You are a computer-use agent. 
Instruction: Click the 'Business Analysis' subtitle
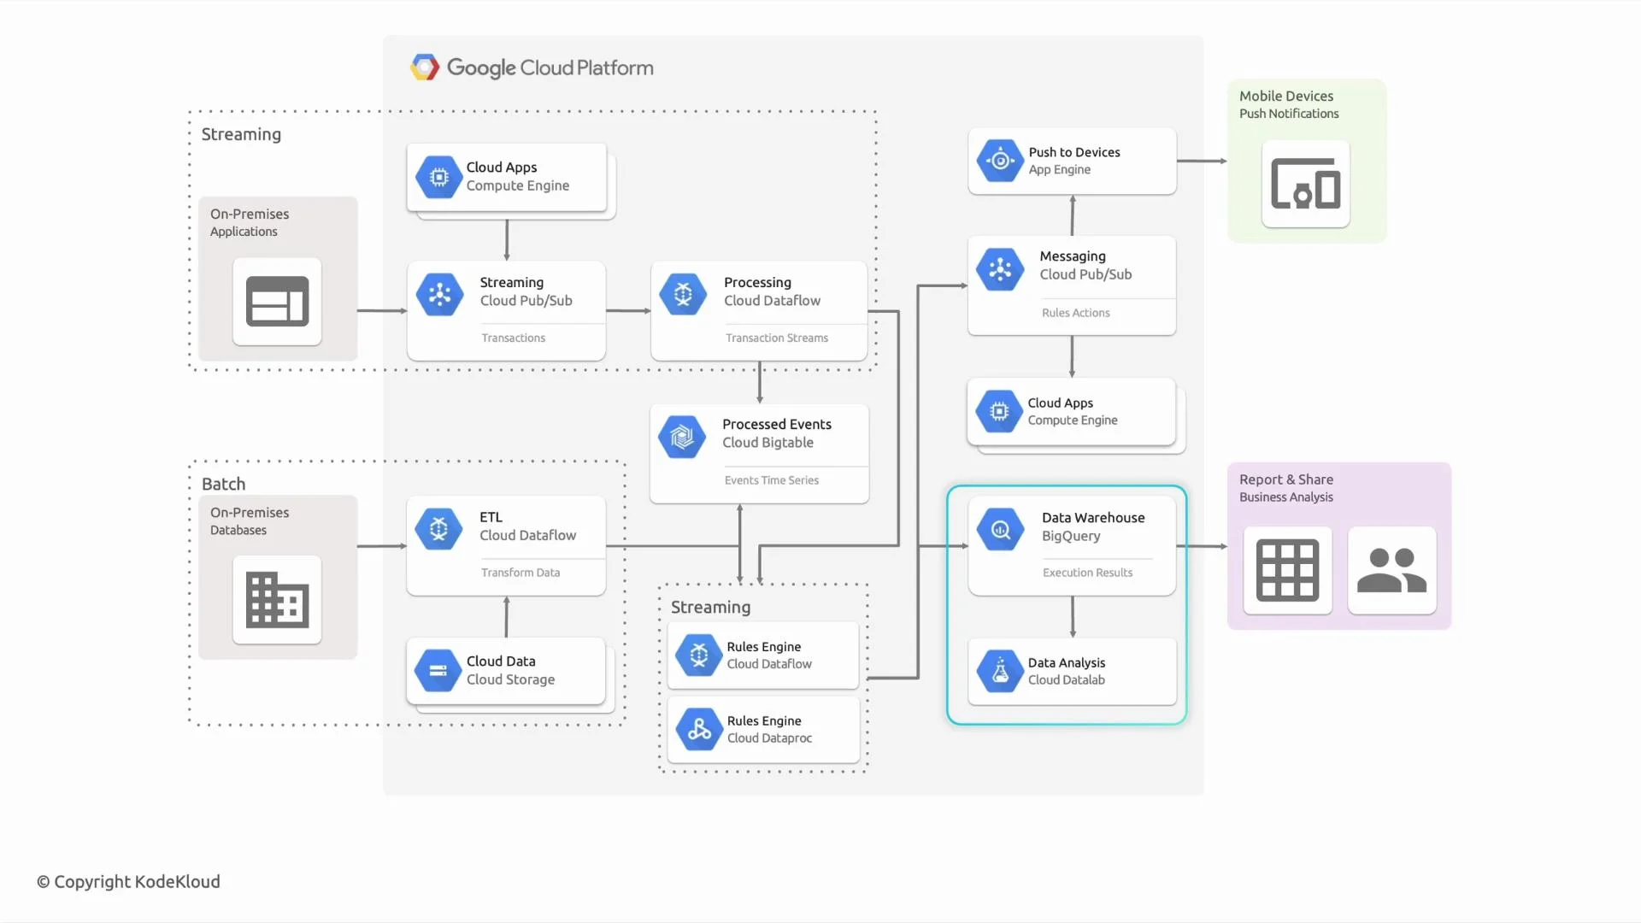coord(1286,497)
